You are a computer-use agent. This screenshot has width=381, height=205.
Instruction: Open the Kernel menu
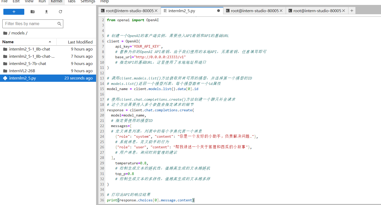[56, 2]
